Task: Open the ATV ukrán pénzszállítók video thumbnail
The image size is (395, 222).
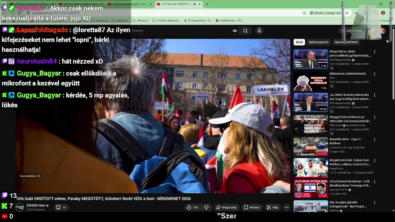Action: pyautogui.click(x=311, y=59)
